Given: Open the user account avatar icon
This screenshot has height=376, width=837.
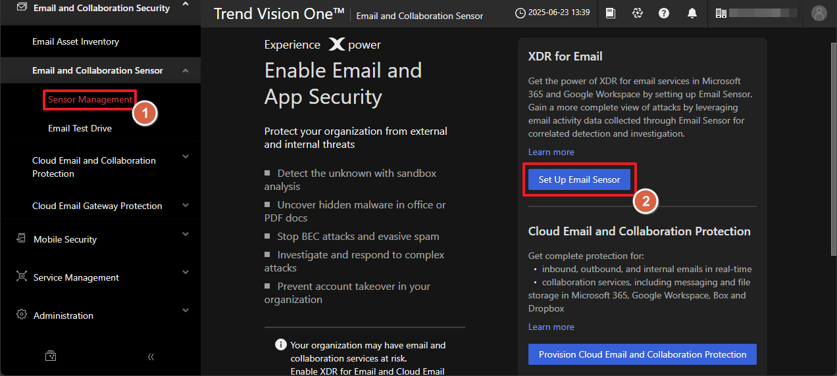Looking at the screenshot, I should pyautogui.click(x=819, y=13).
